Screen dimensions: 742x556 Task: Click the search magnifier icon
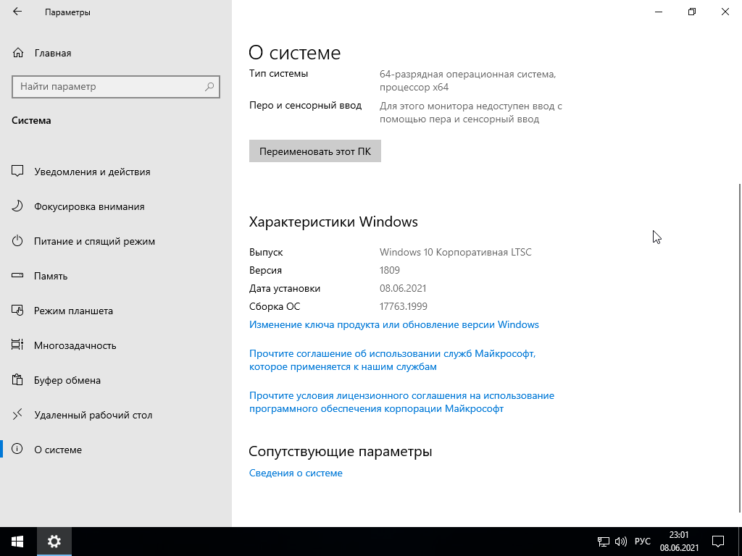click(x=209, y=87)
